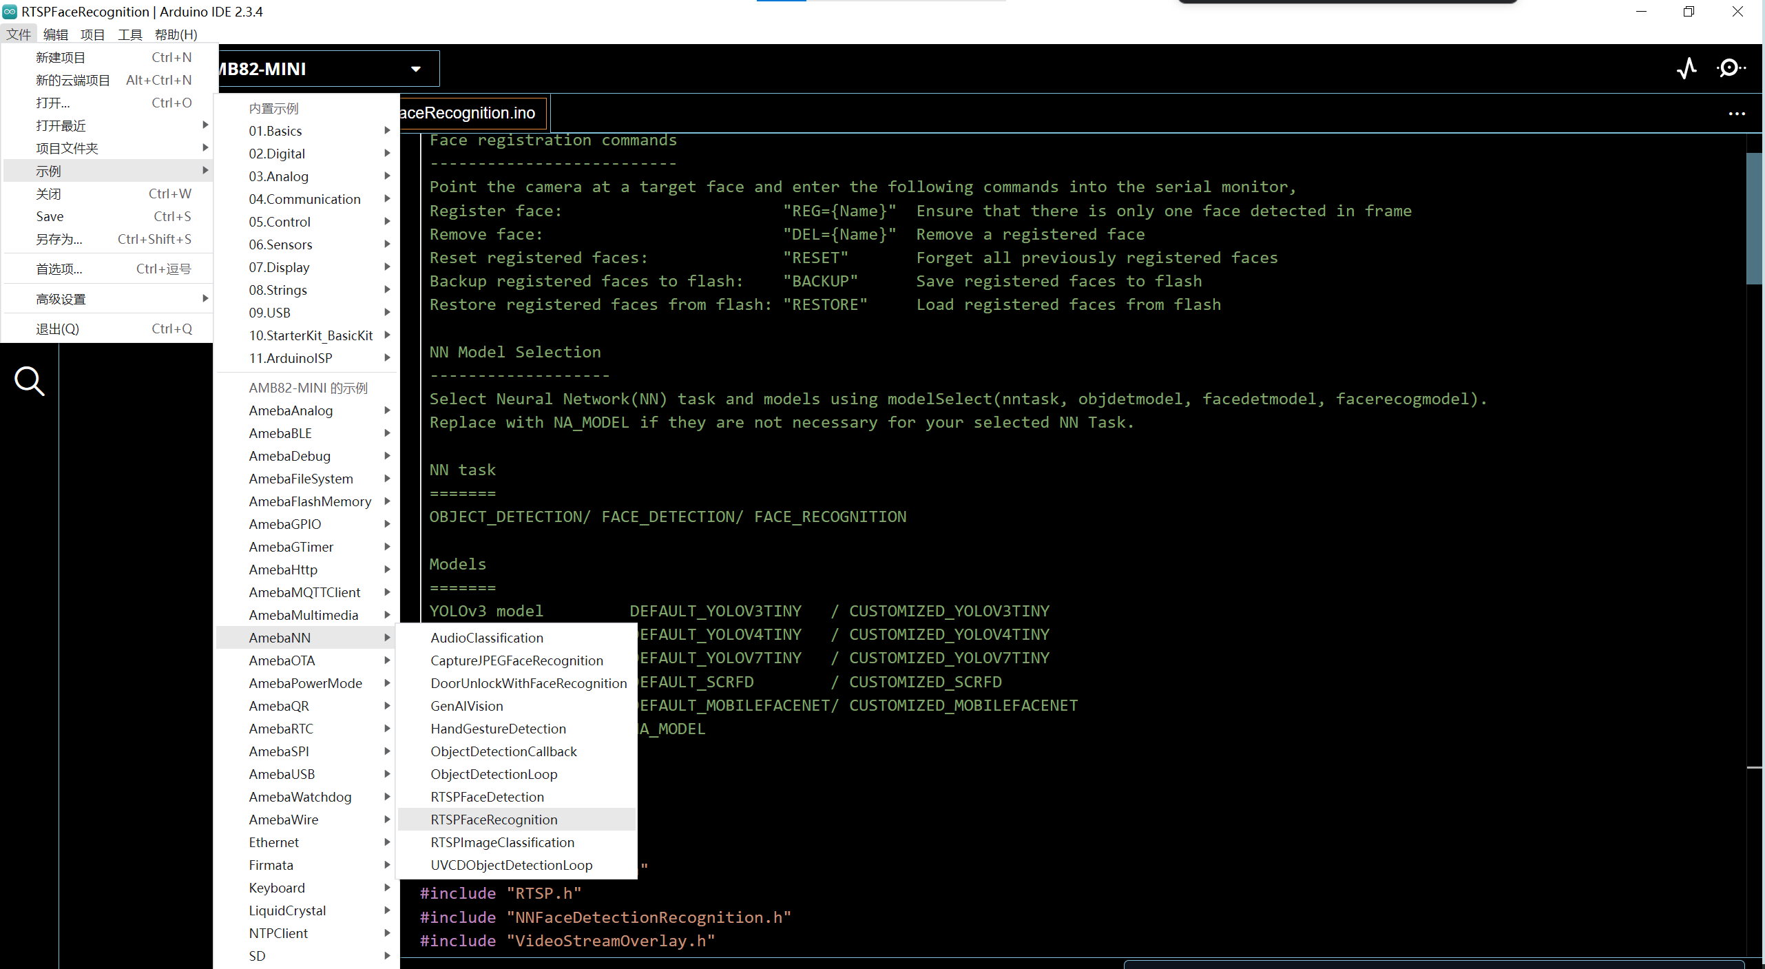Viewport: 1765px width, 969px height.
Task: Expand 03.Analog examples submenu
Action: coord(307,176)
